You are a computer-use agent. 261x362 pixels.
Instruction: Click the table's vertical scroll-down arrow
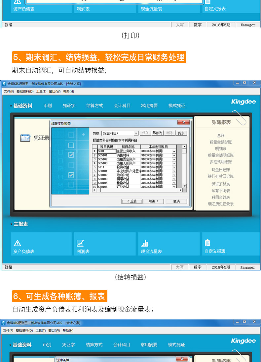pos(184,186)
